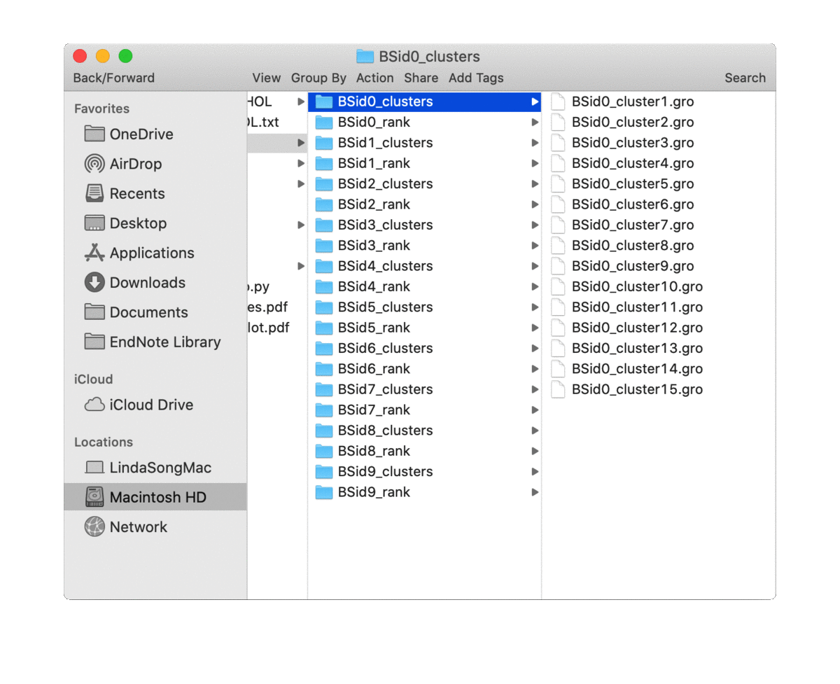
Task: Click the Desktop icon in sidebar
Action: coord(94,223)
